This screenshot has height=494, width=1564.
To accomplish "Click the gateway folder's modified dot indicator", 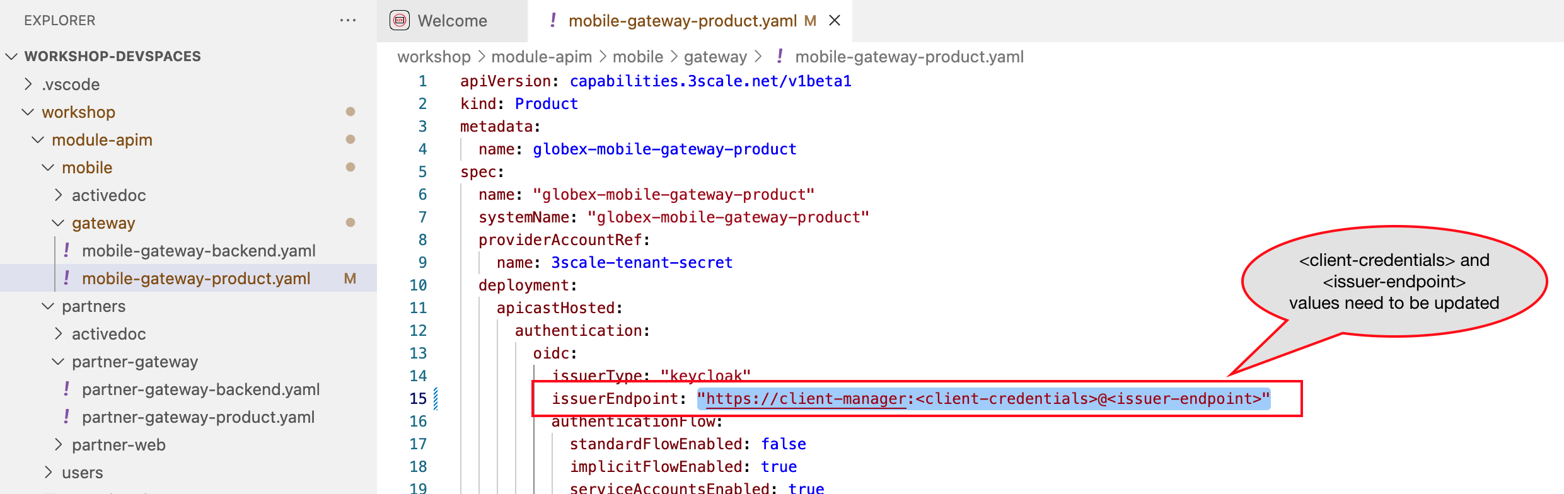I will coord(350,222).
